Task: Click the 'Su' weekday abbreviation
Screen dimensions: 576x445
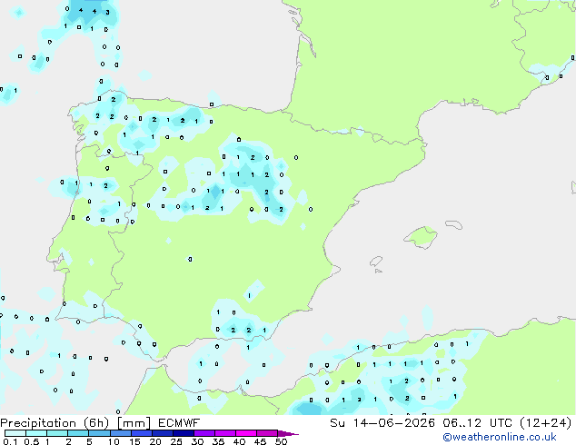Action: [x=337, y=423]
